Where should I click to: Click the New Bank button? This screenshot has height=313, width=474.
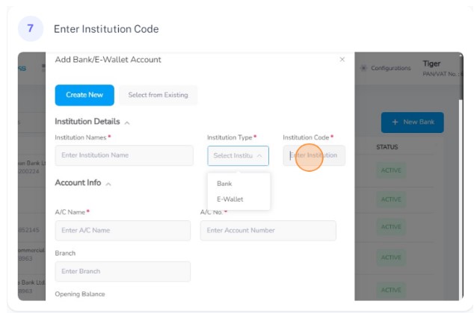pos(413,123)
